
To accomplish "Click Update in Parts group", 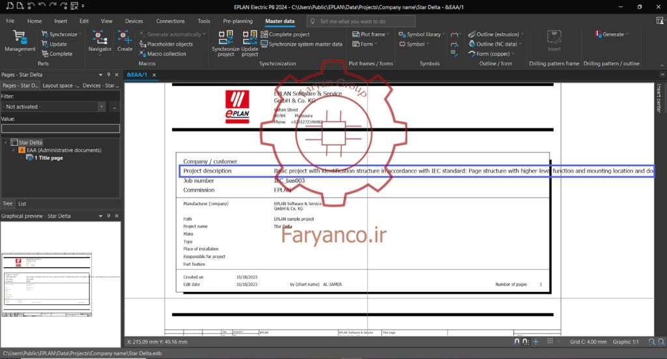I will pos(54,44).
